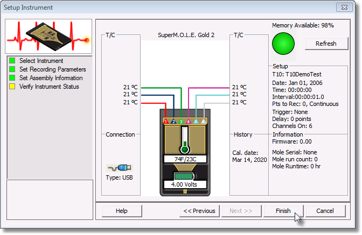Click left 21 °C reading on green wire
Screen dimensions: 362x235
click(130, 87)
